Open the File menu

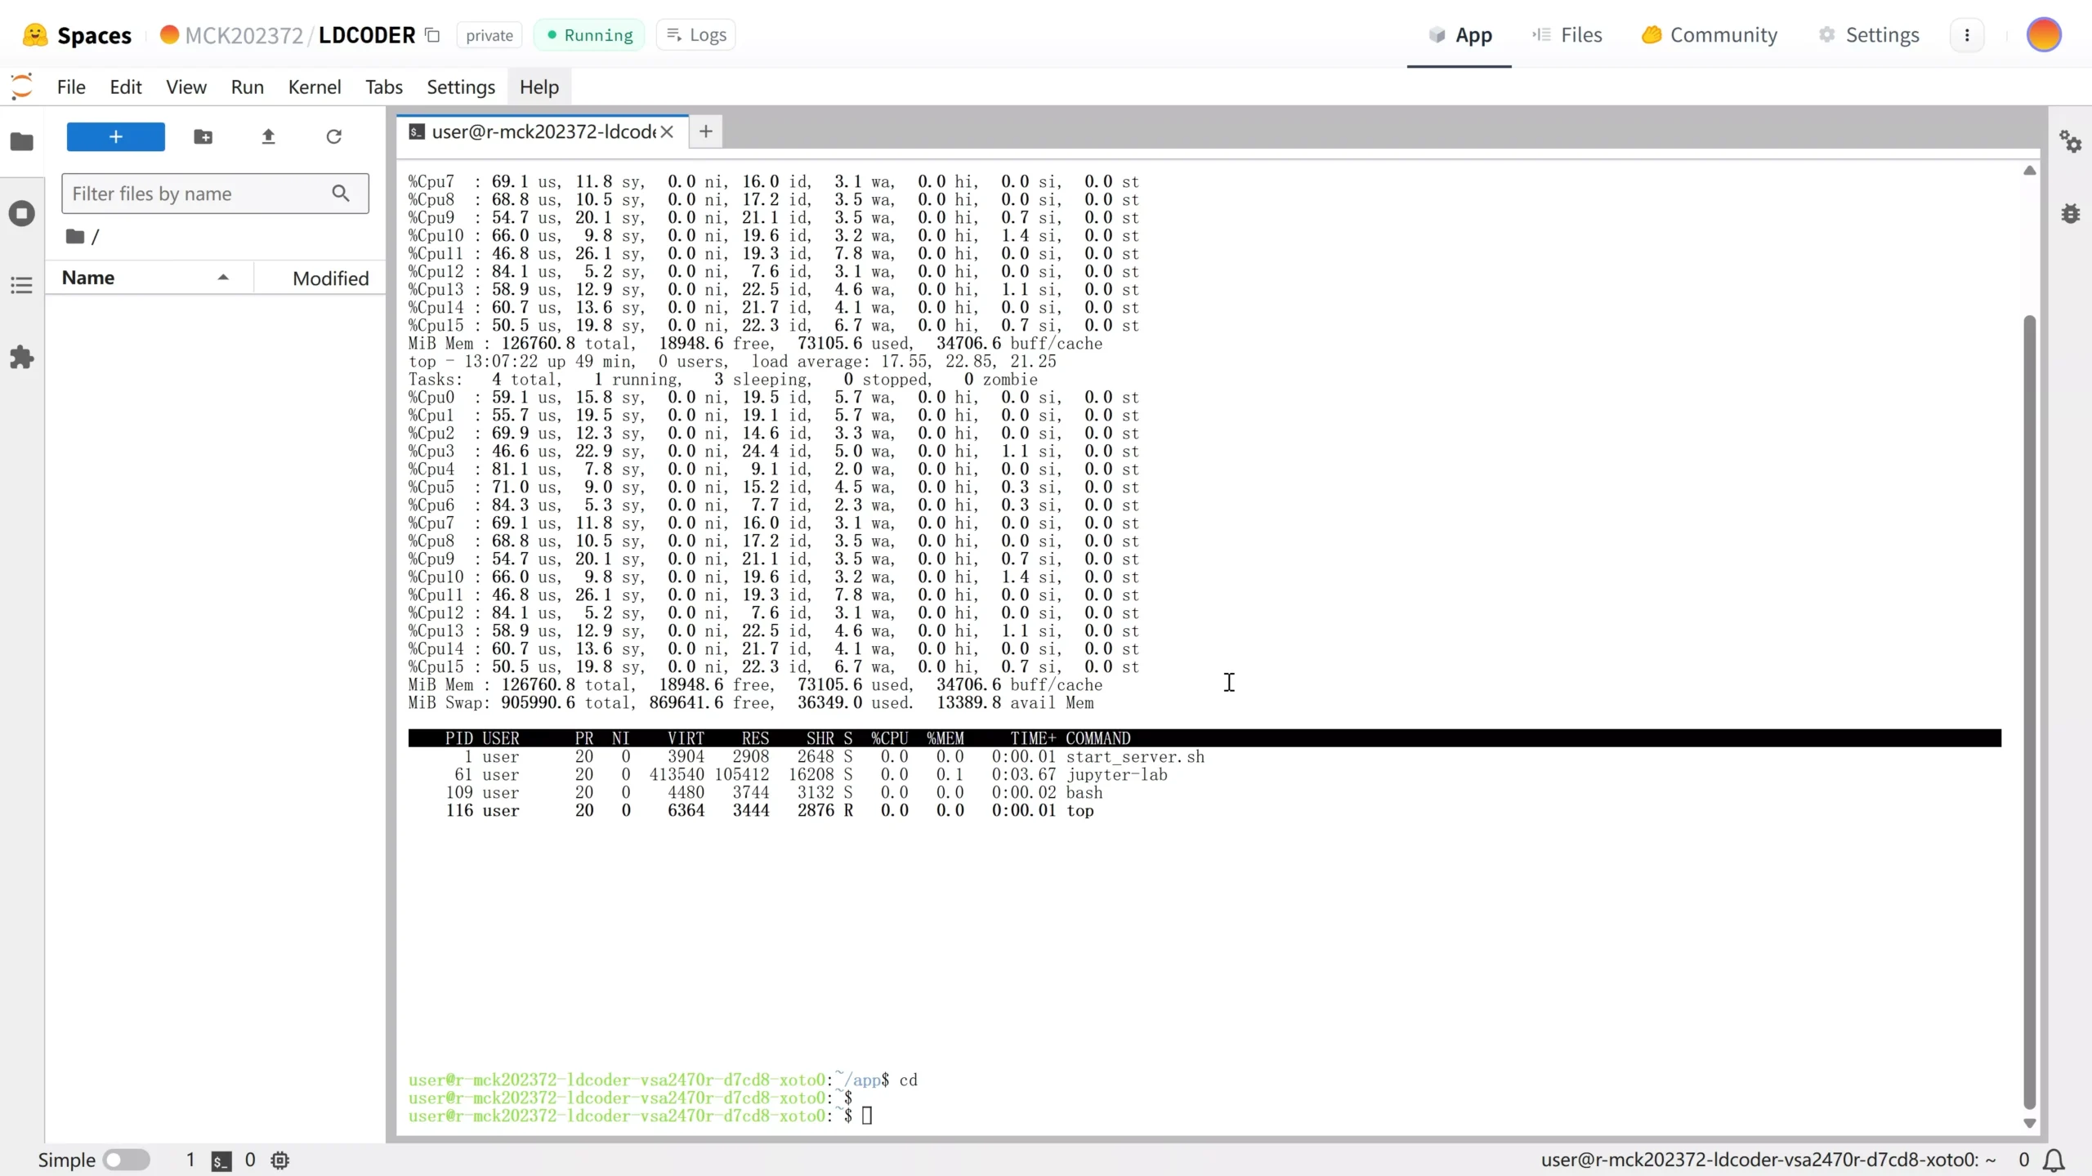(x=71, y=87)
